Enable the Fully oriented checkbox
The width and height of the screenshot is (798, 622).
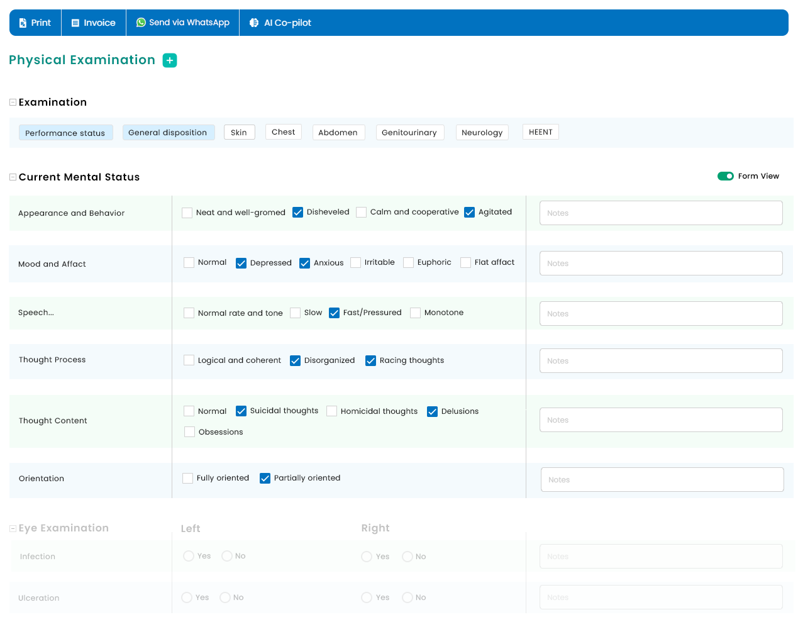tap(187, 479)
